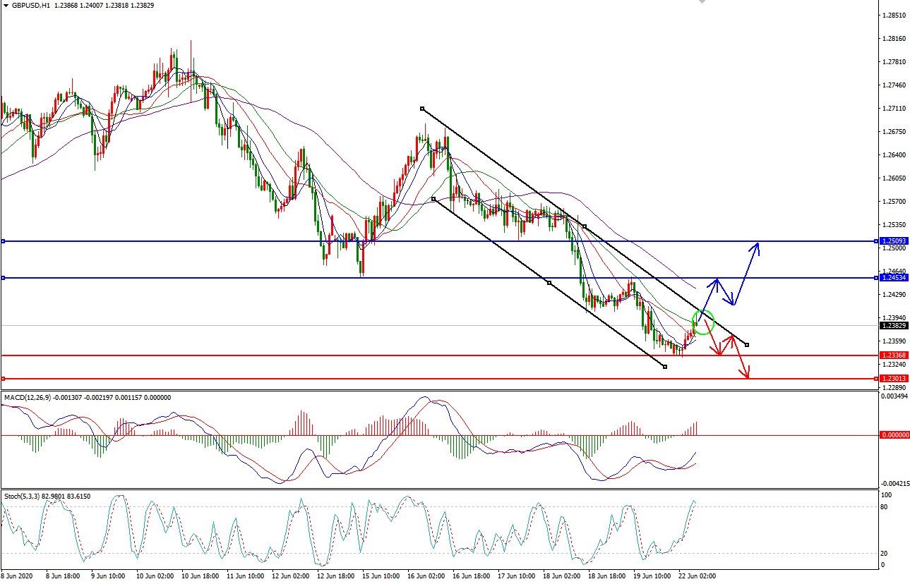This screenshot has width=910, height=584.
Task: Select left handle of the 1.25093 blue line
Action: [3, 241]
